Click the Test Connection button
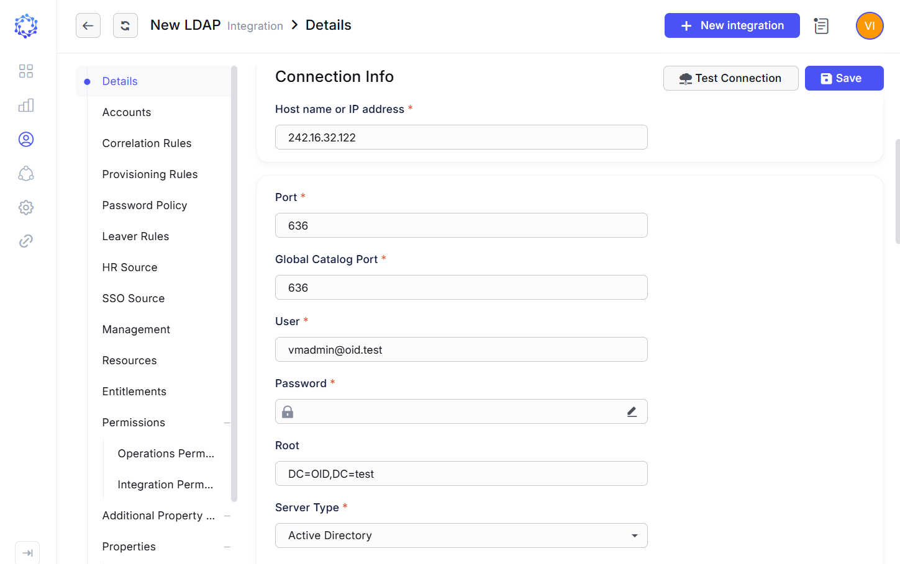Viewport: 900px width, 564px height. 730,78
